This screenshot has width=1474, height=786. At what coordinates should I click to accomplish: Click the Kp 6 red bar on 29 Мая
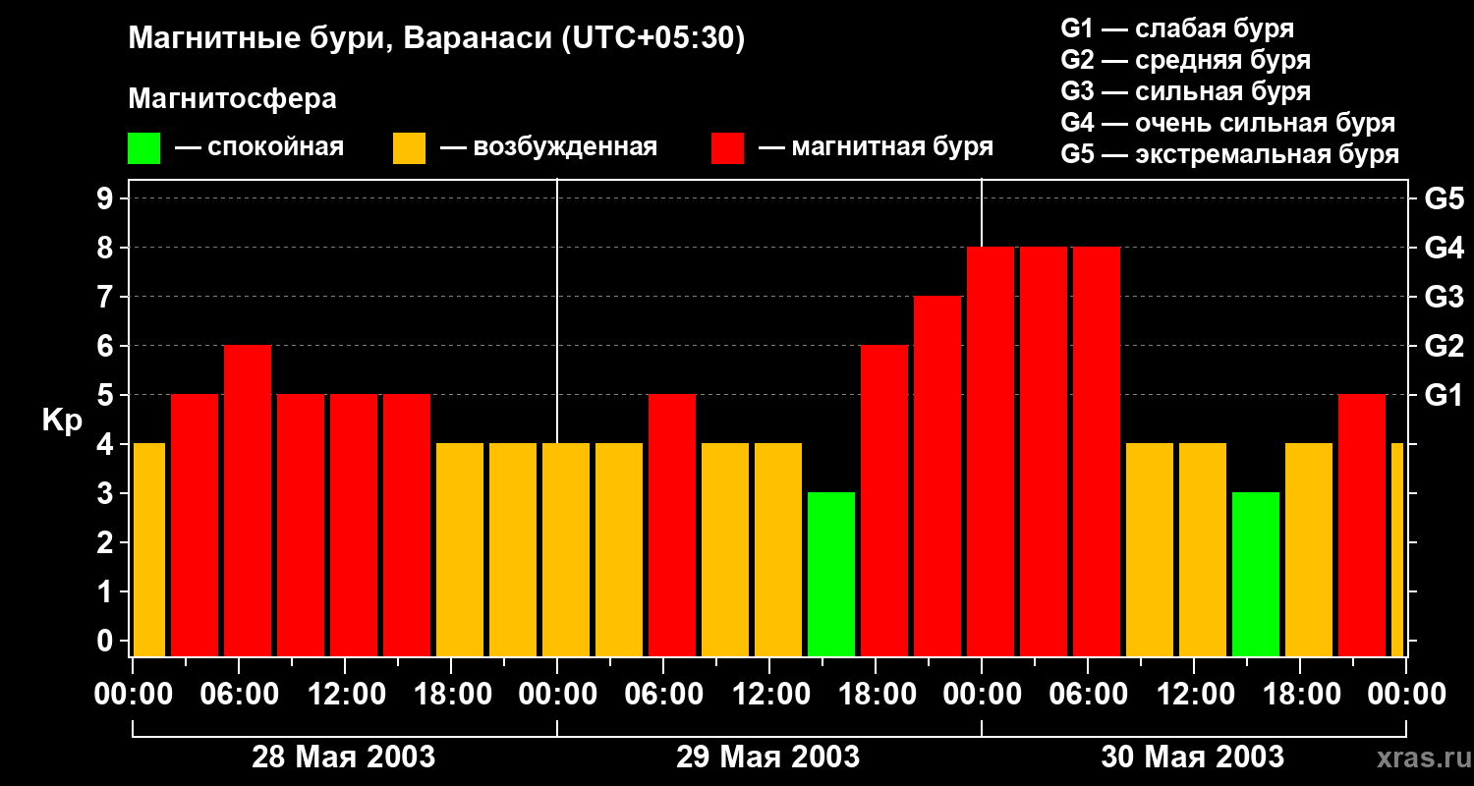pyautogui.click(x=884, y=501)
